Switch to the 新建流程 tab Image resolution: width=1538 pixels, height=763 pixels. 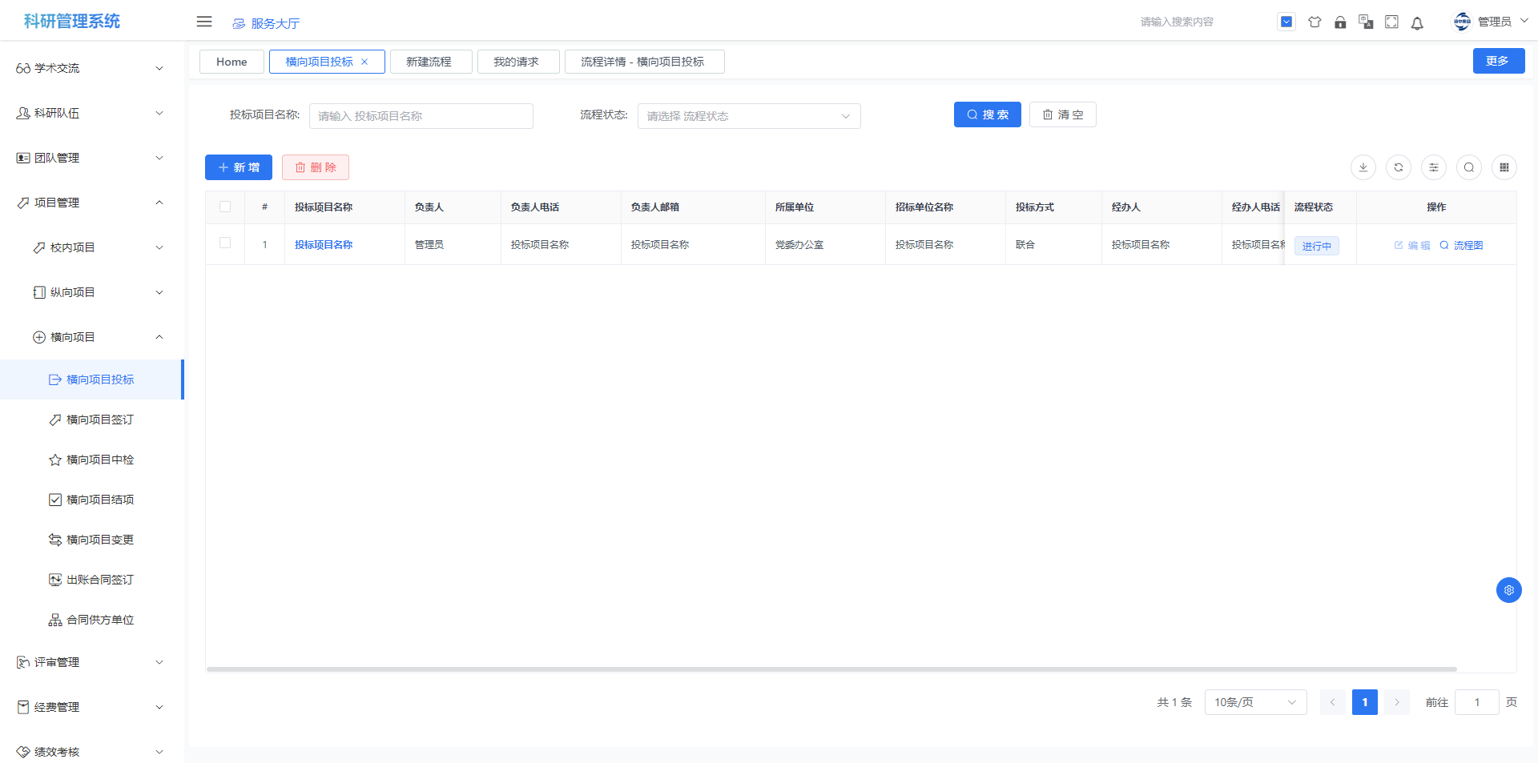tap(430, 62)
